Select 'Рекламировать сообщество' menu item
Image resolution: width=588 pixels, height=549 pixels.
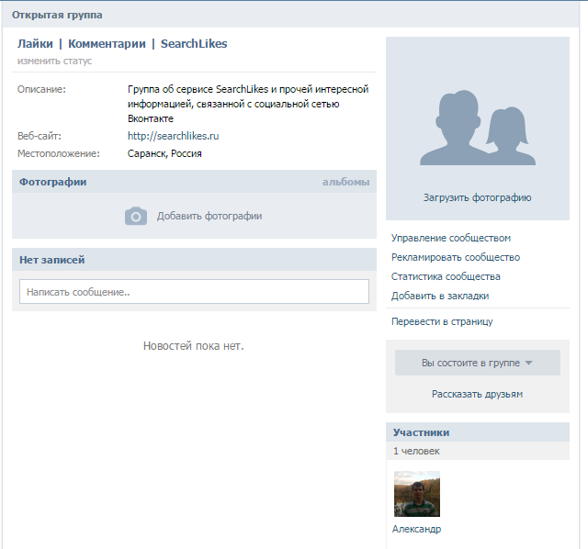click(456, 257)
